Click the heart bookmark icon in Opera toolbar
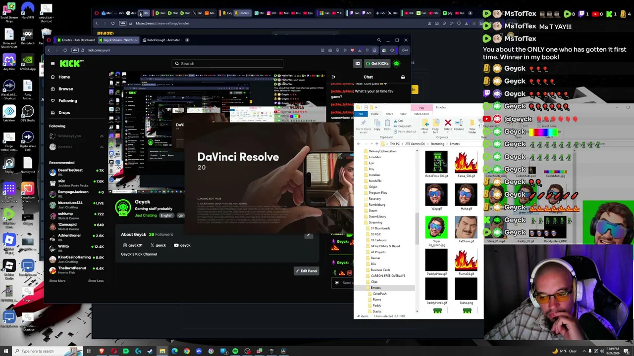The height and width of the screenshot is (356, 634). (352, 50)
